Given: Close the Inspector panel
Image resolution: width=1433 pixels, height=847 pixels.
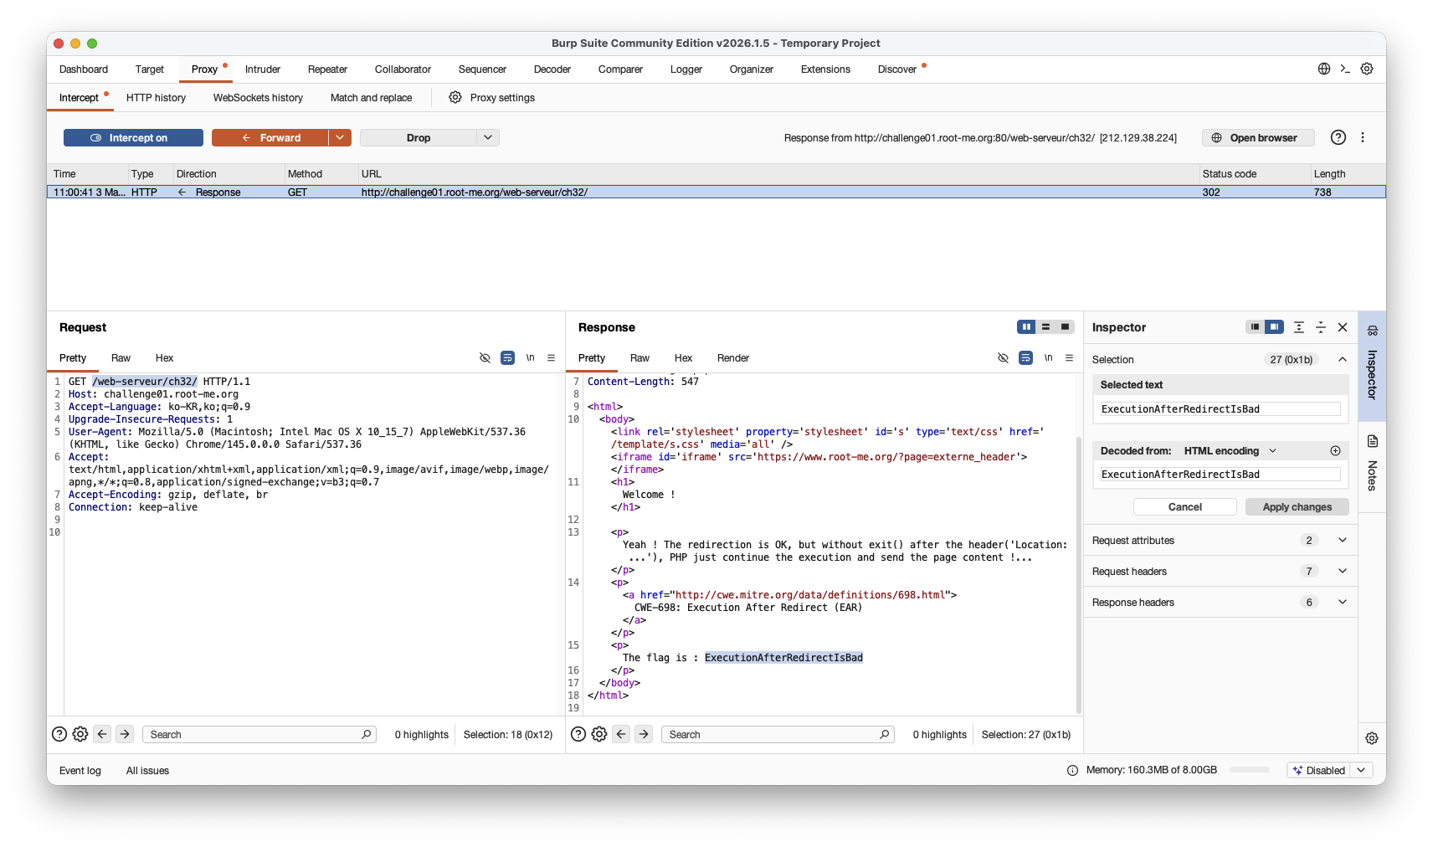Looking at the screenshot, I should tap(1343, 327).
